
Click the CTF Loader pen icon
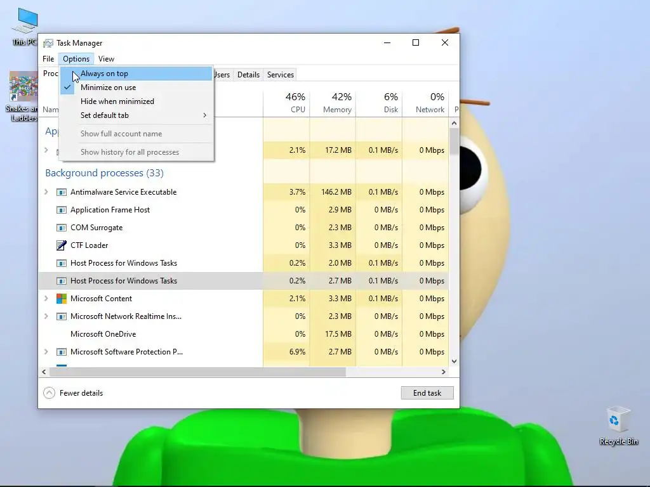pyautogui.click(x=62, y=245)
